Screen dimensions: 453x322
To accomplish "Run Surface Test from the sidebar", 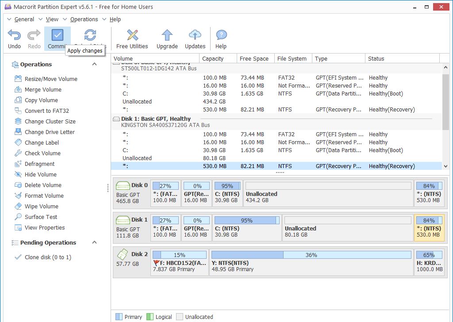I will (41, 217).
